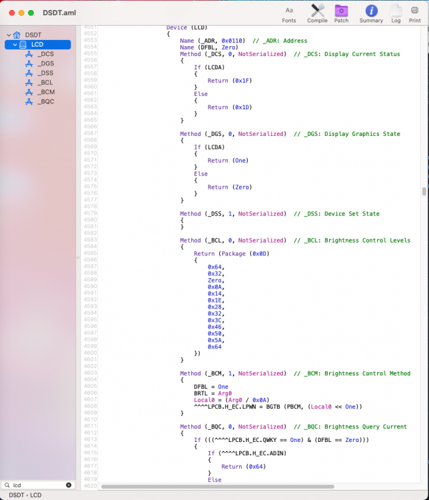This screenshot has height=500, width=429.
Task: Show the Summary info
Action: click(x=371, y=14)
